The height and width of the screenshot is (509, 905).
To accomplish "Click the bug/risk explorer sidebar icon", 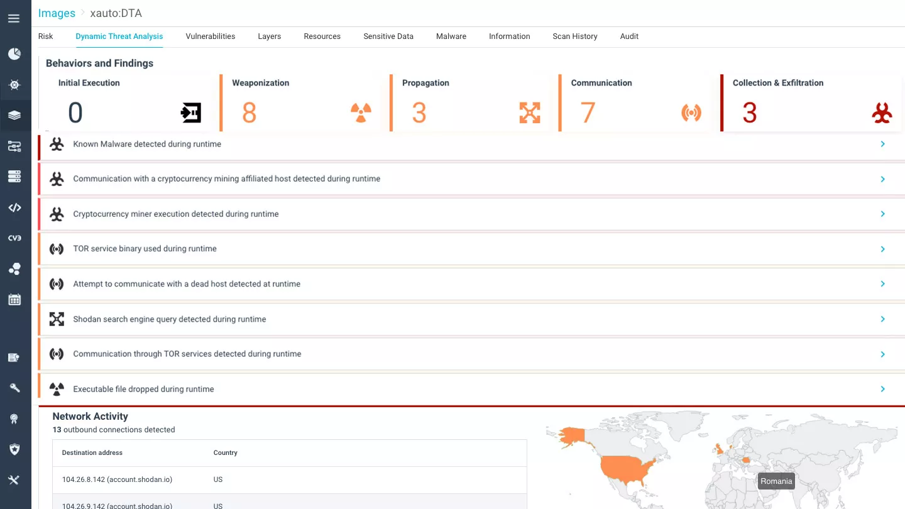I will tap(14, 85).
